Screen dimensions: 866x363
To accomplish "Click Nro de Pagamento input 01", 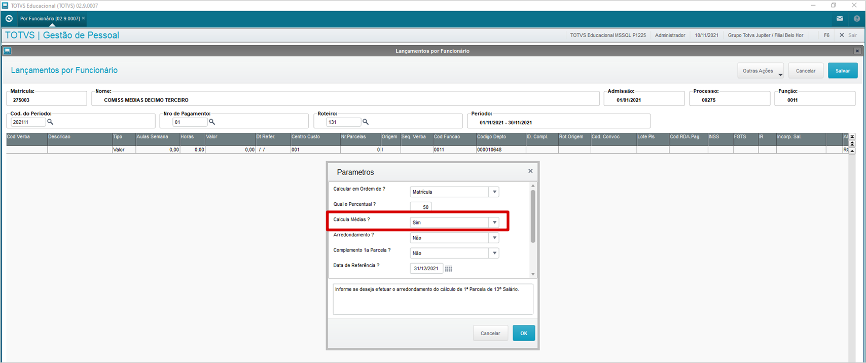I will pos(190,122).
